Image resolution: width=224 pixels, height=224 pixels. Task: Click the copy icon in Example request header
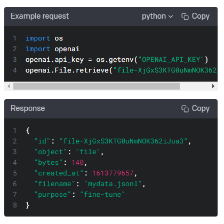[185, 17]
